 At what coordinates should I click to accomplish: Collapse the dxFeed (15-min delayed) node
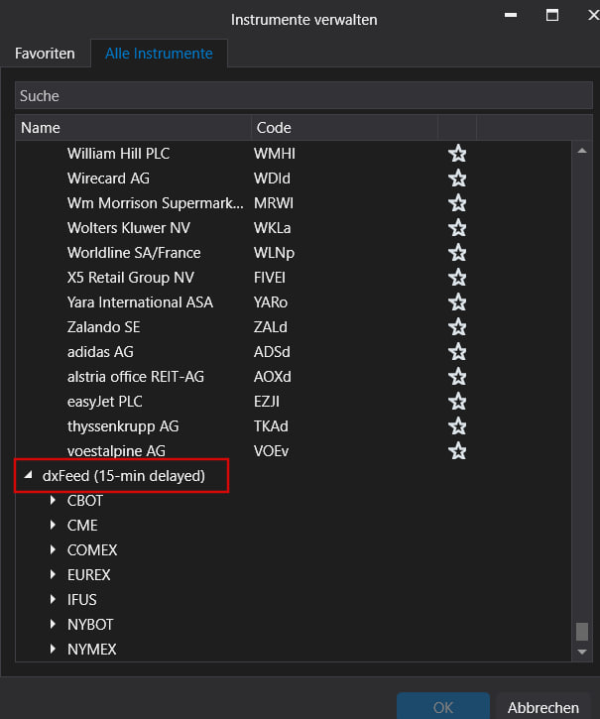pyautogui.click(x=29, y=475)
